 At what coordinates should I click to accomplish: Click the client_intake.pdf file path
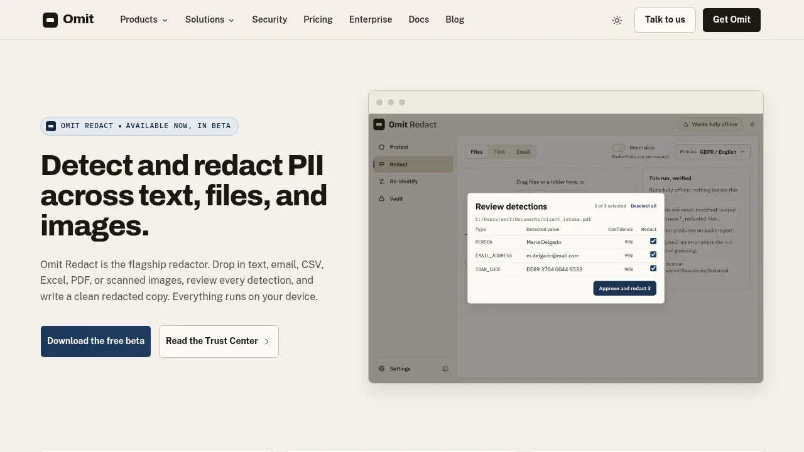[533, 220]
